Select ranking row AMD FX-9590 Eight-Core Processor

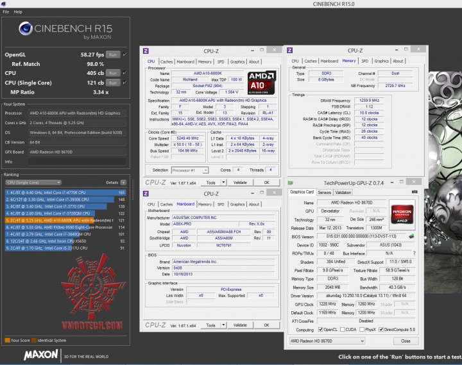click(65, 227)
